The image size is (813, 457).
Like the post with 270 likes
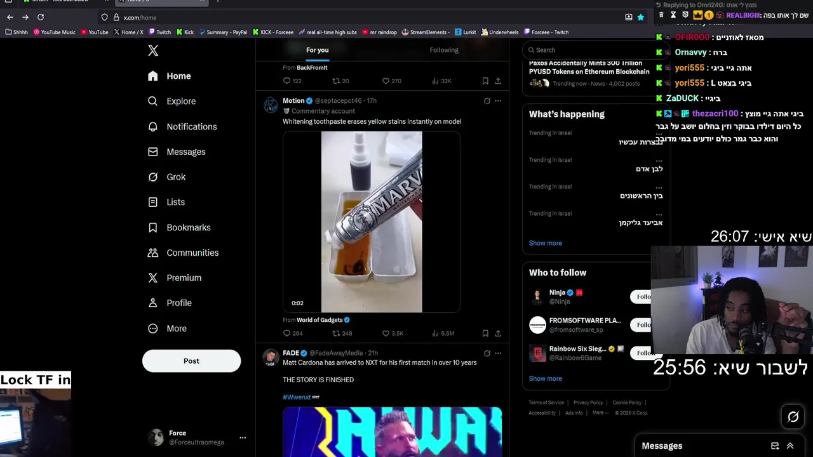[x=391, y=81]
